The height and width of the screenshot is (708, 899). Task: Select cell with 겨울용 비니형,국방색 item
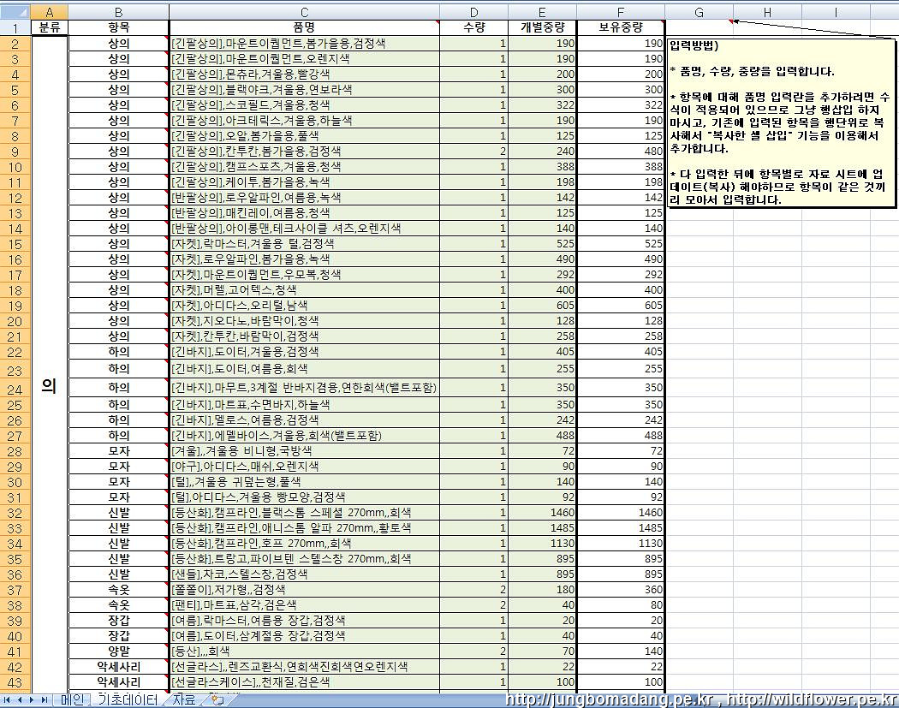[305, 451]
